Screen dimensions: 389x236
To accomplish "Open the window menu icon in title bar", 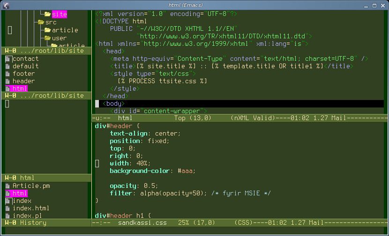I will coord(6,6).
